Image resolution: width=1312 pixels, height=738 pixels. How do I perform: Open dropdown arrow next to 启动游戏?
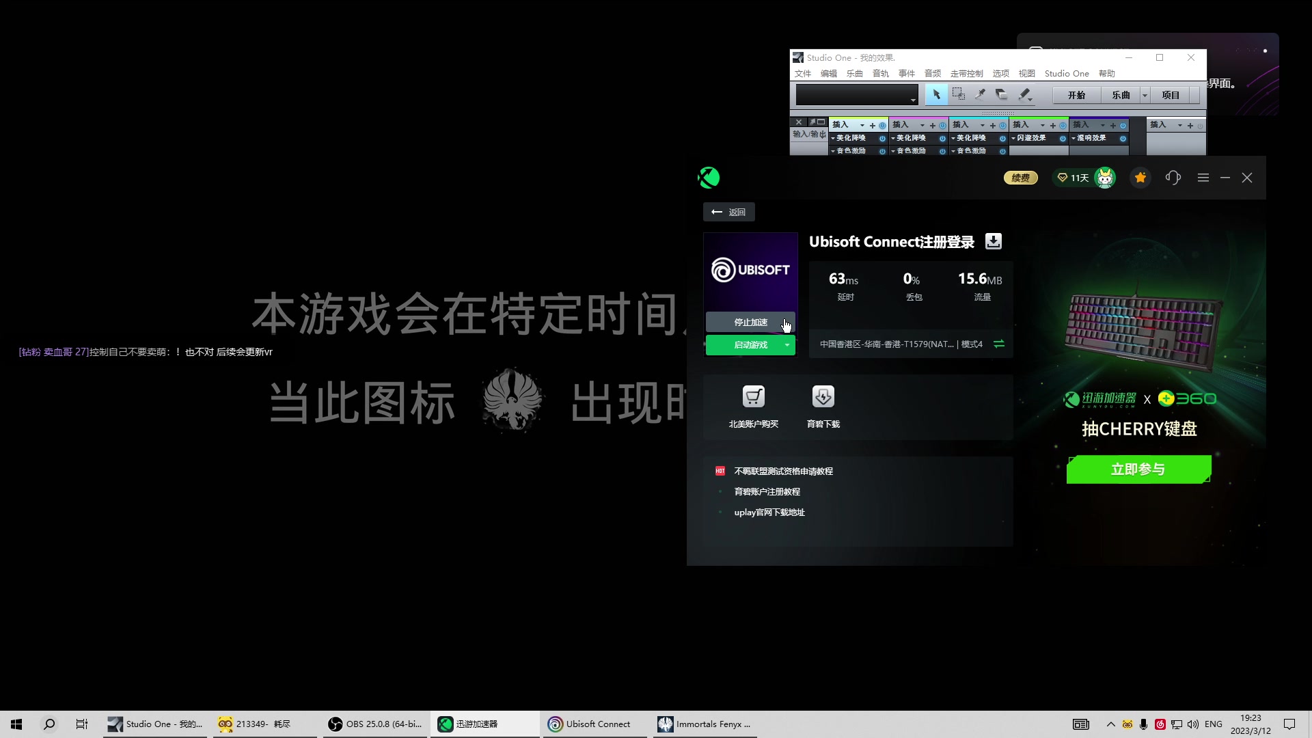[787, 345]
